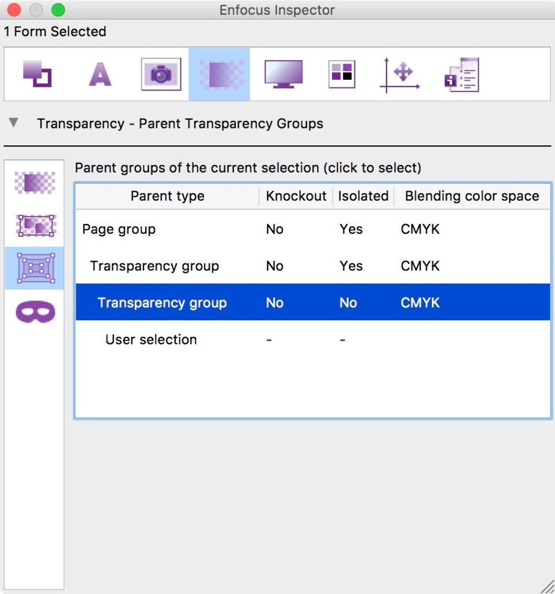Click the Blending color space column header
Viewport: 555px width, 594px height.
pyautogui.click(x=472, y=196)
